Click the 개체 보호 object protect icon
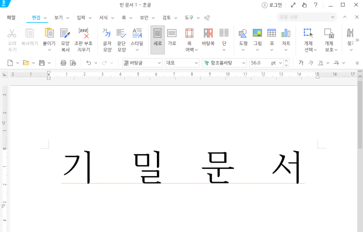 329,33
